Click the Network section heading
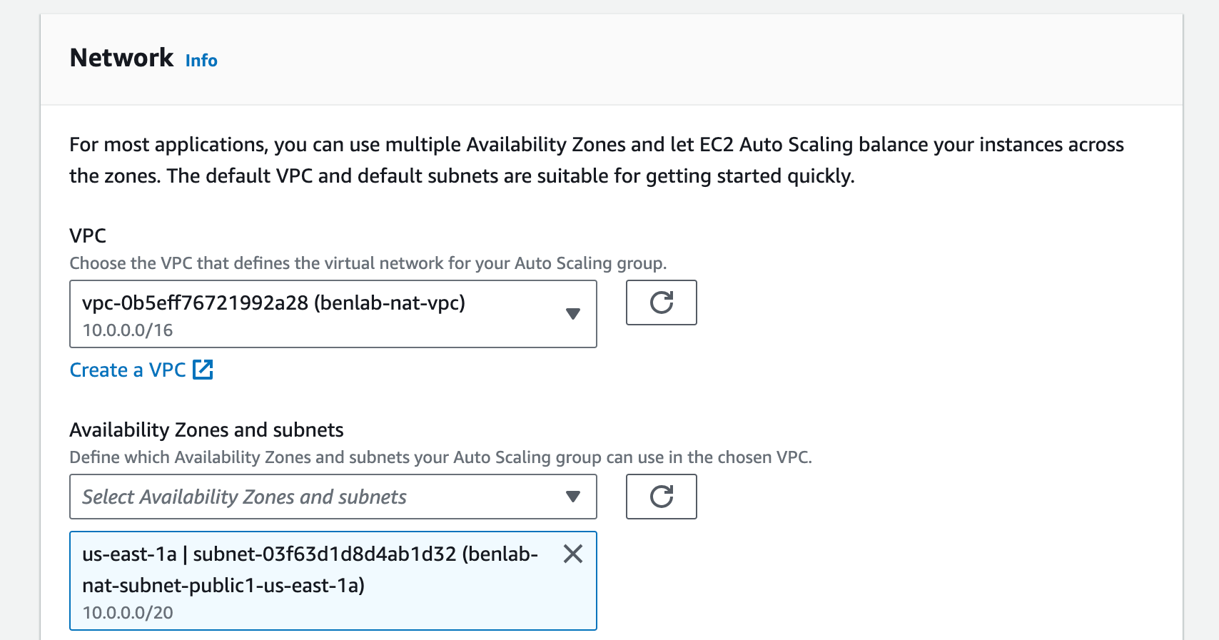 (121, 58)
